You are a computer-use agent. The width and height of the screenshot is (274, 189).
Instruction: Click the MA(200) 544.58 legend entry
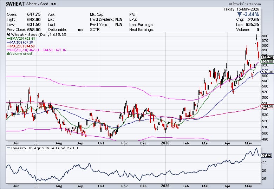[x=20, y=46]
